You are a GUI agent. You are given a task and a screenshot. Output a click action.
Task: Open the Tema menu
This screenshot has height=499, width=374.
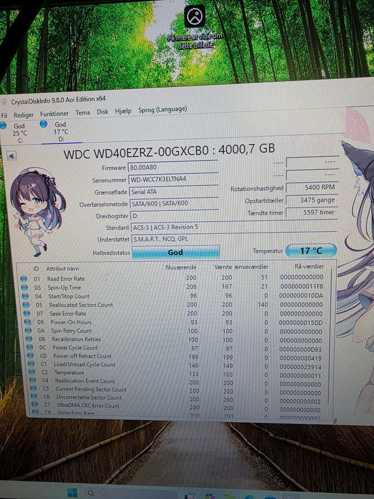point(83,113)
